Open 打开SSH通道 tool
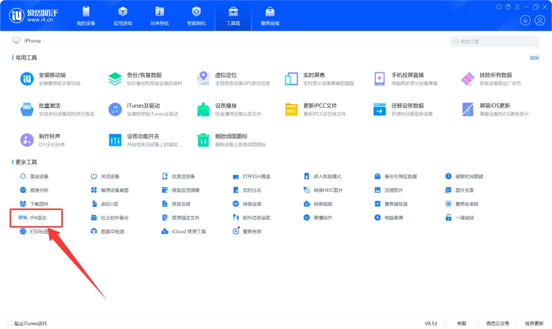Image resolution: width=552 pixels, height=329 pixels. pyautogui.click(x=251, y=176)
